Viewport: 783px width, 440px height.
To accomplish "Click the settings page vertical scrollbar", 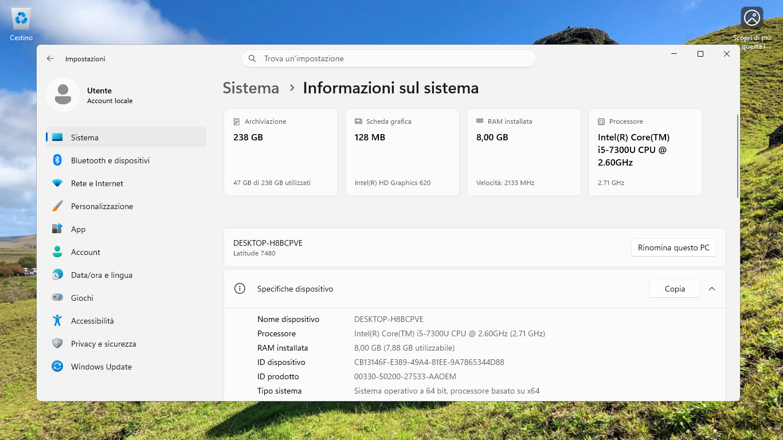I will coord(738,156).
